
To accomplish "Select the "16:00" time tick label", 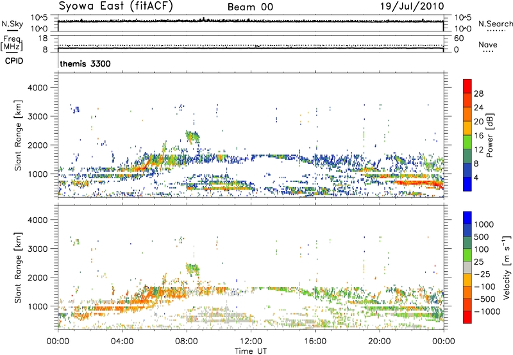I will 315,342.
